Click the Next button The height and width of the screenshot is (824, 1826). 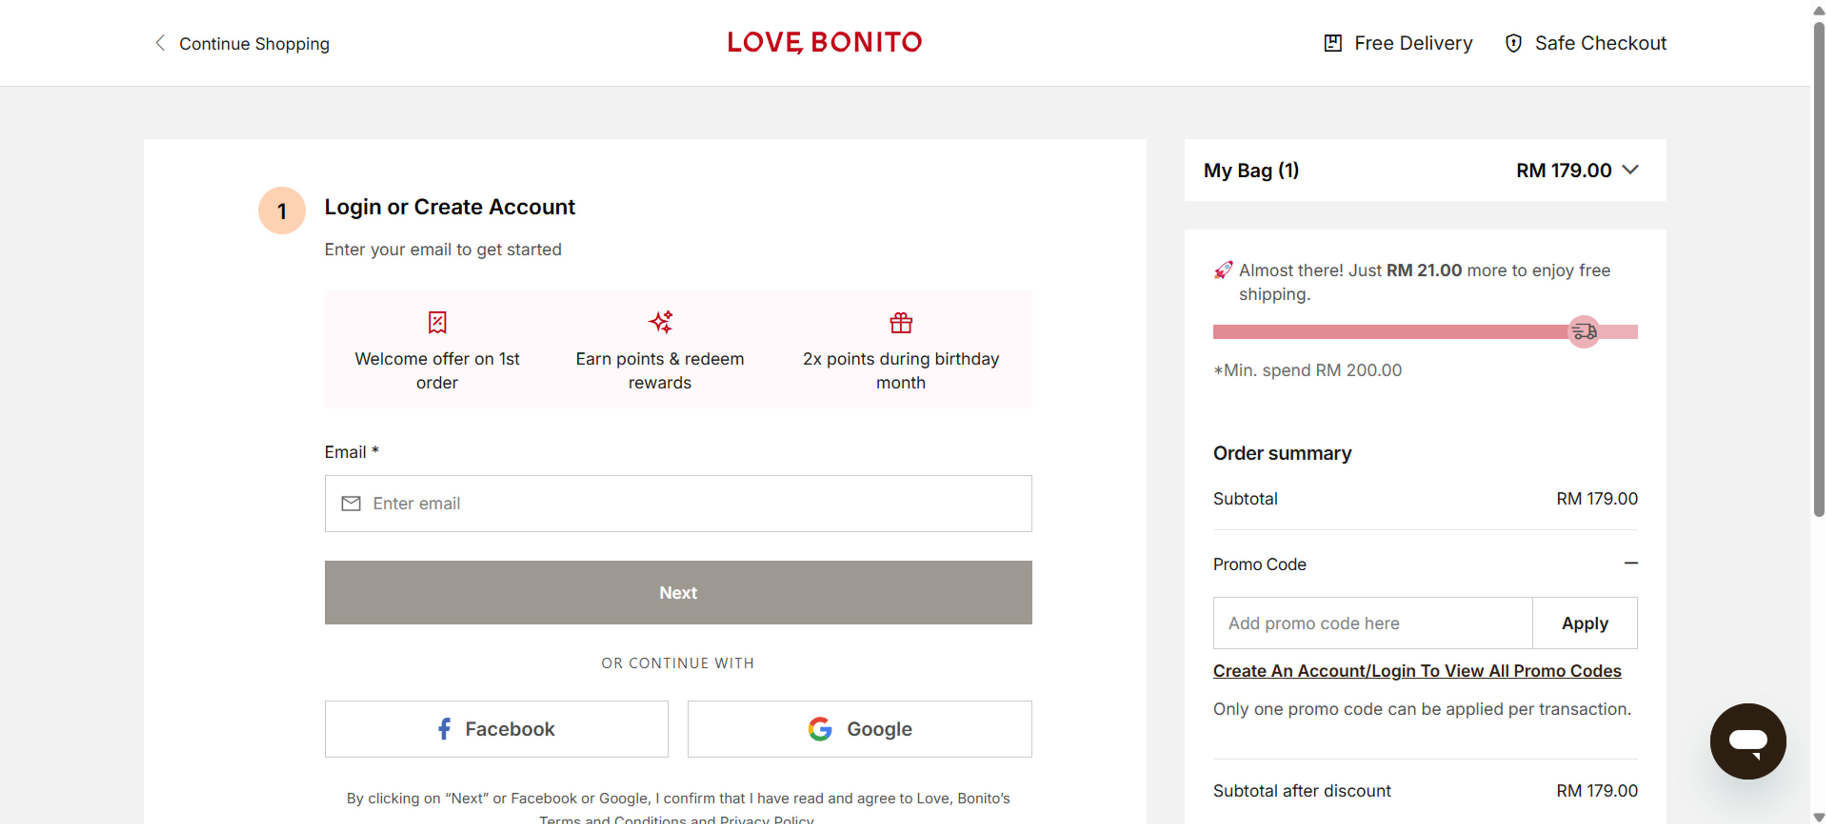[x=678, y=592]
